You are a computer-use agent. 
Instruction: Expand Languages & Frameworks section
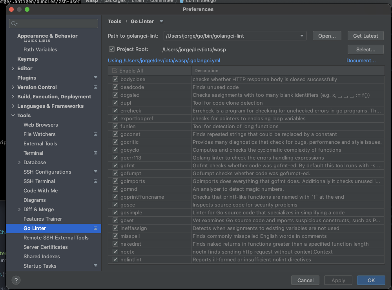coord(13,106)
